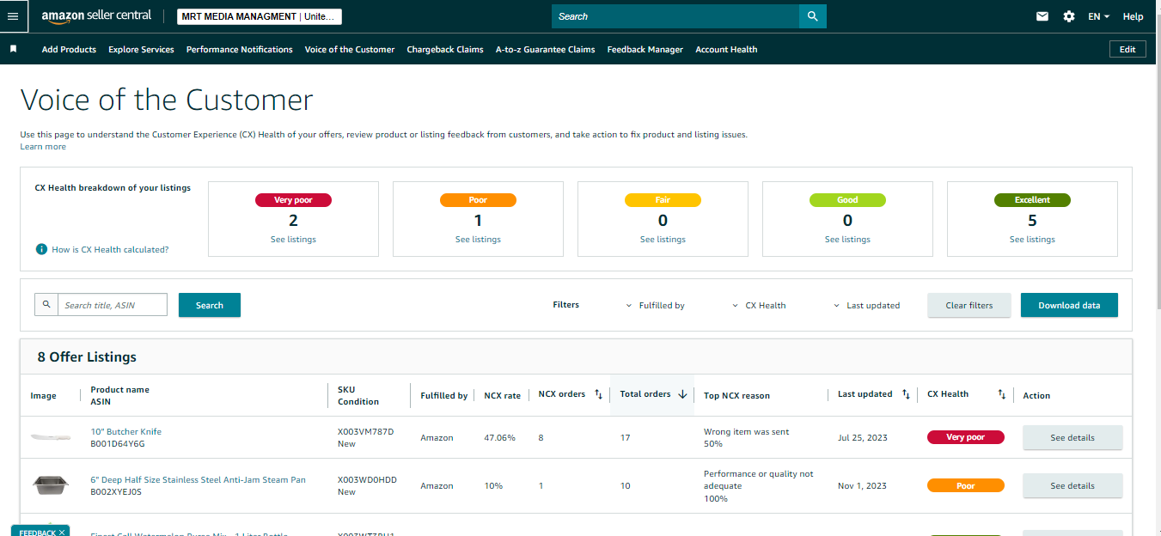1161x536 pixels.
Task: Click the Download data button
Action: point(1069,305)
